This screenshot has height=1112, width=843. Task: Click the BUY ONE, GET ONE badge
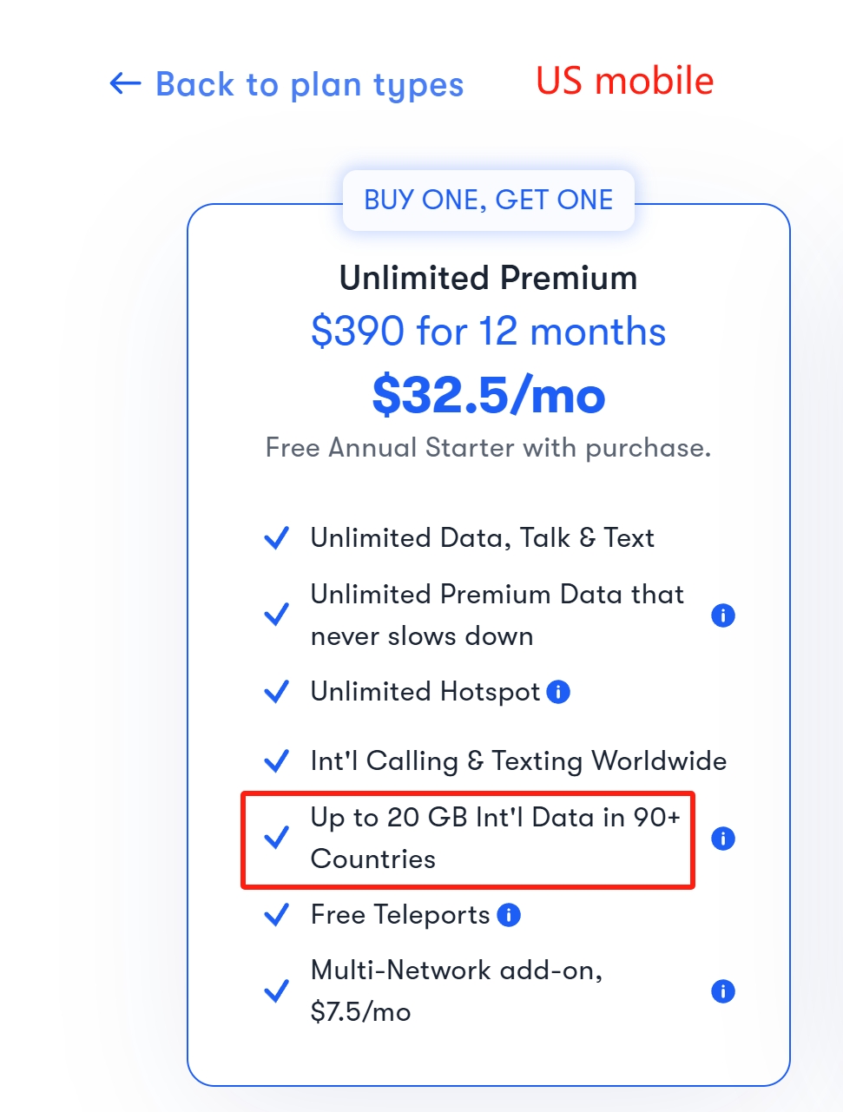tap(488, 201)
